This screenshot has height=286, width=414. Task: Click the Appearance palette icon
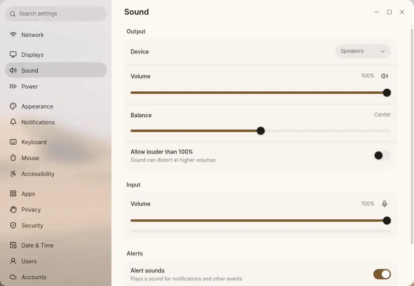[x=13, y=106]
